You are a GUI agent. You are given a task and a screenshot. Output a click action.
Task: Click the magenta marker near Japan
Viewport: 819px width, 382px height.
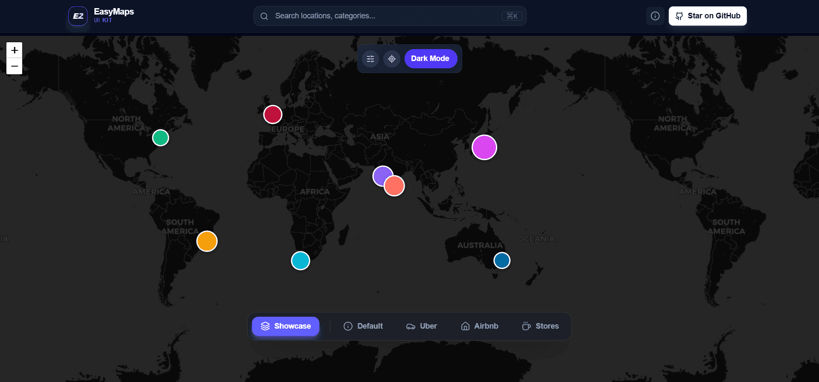tap(484, 147)
